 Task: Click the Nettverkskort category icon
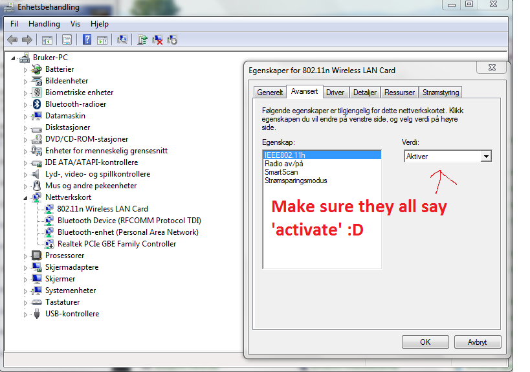tap(37, 197)
